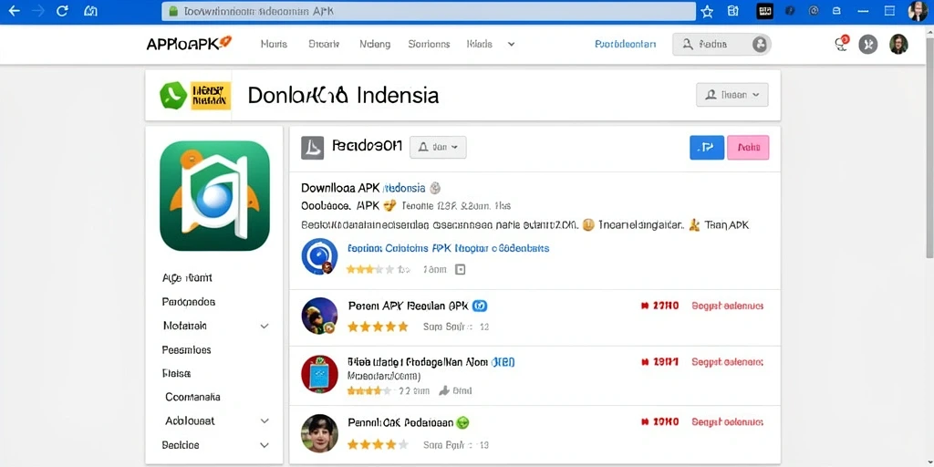Click the browser forward arrow
The width and height of the screenshot is (934, 467).
38,11
